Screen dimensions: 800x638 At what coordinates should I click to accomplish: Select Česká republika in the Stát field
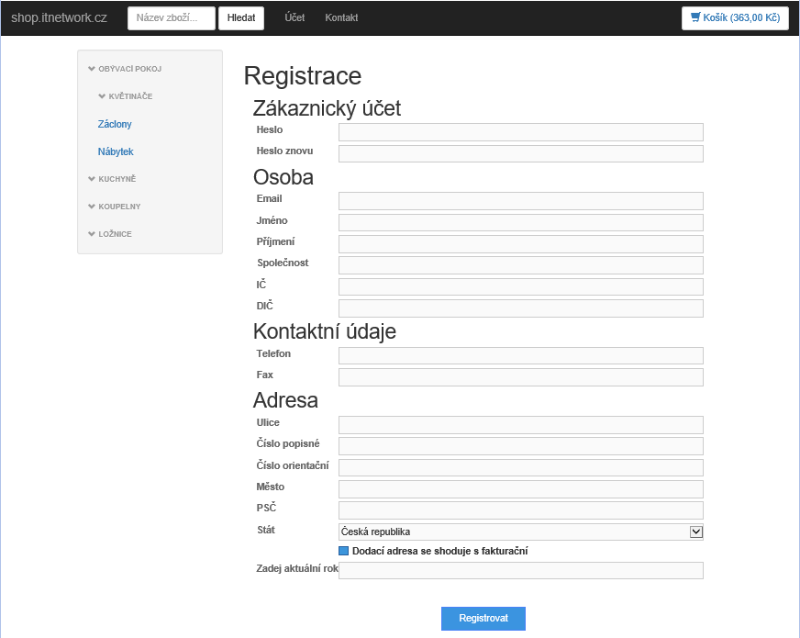(520, 531)
